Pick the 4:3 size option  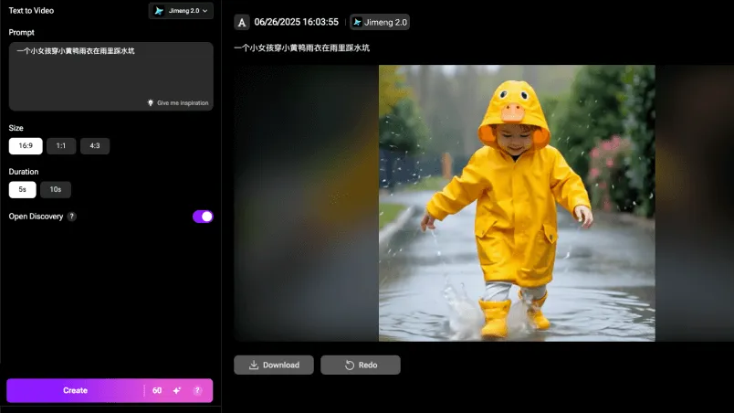[95, 146]
